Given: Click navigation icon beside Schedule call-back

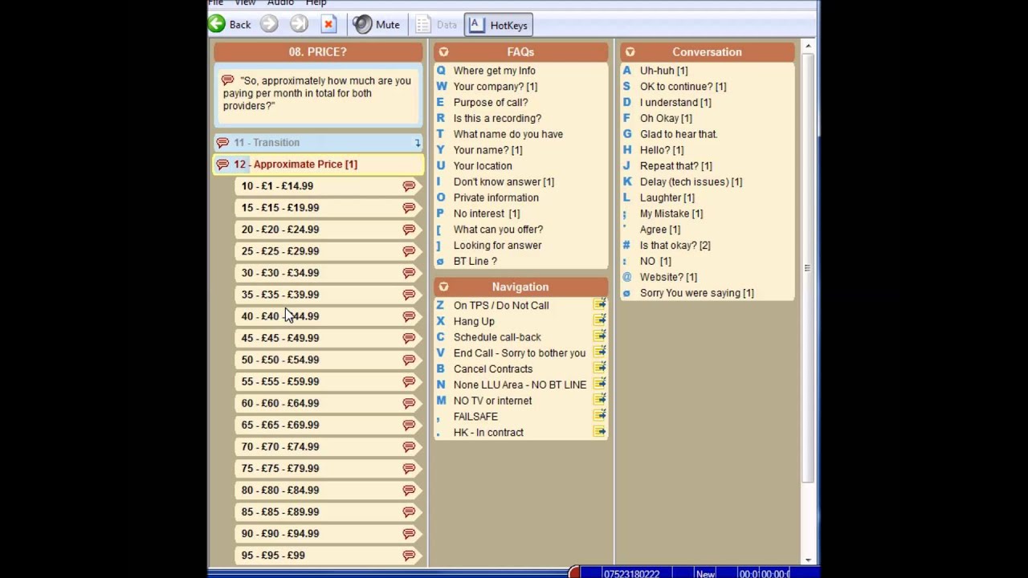Looking at the screenshot, I should point(600,336).
